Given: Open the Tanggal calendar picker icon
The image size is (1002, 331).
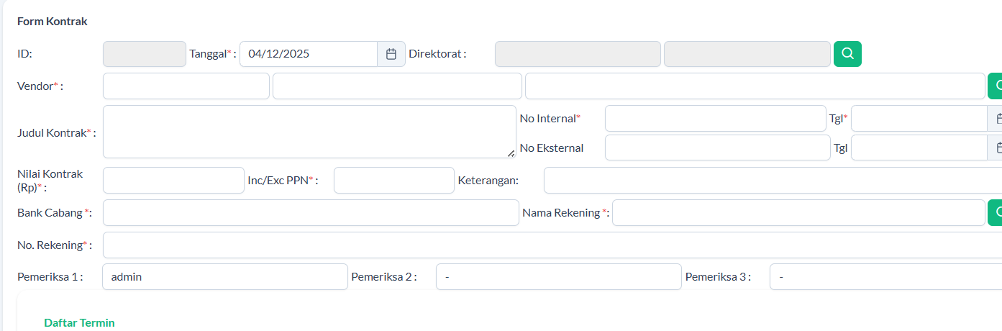Looking at the screenshot, I should (x=391, y=54).
